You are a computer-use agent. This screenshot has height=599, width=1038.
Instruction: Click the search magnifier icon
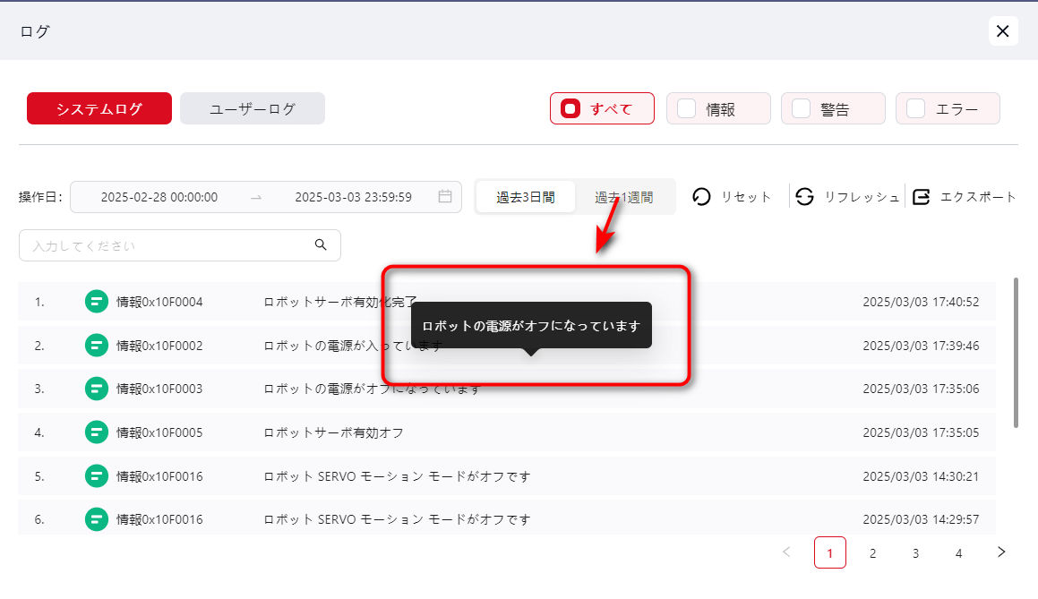(321, 245)
